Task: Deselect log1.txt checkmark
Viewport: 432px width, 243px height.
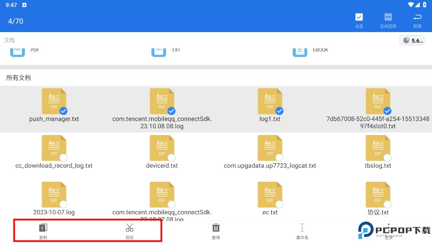Action: (x=279, y=111)
